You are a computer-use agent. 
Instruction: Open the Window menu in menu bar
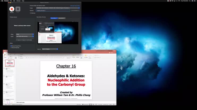[x=18, y=1]
